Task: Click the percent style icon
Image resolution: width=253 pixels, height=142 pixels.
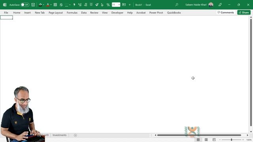Action: coord(108,5)
